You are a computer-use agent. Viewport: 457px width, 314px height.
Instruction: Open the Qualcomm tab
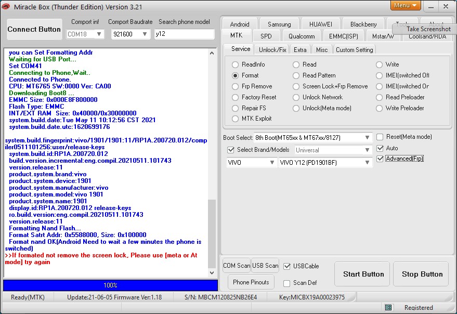(x=302, y=36)
